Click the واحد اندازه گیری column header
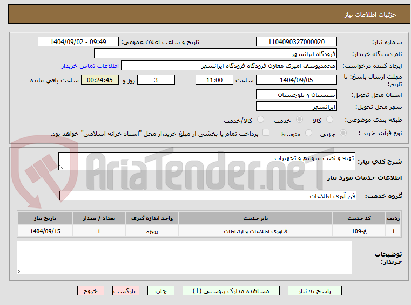The width and height of the screenshot is (411, 305). pyautogui.click(x=152, y=218)
